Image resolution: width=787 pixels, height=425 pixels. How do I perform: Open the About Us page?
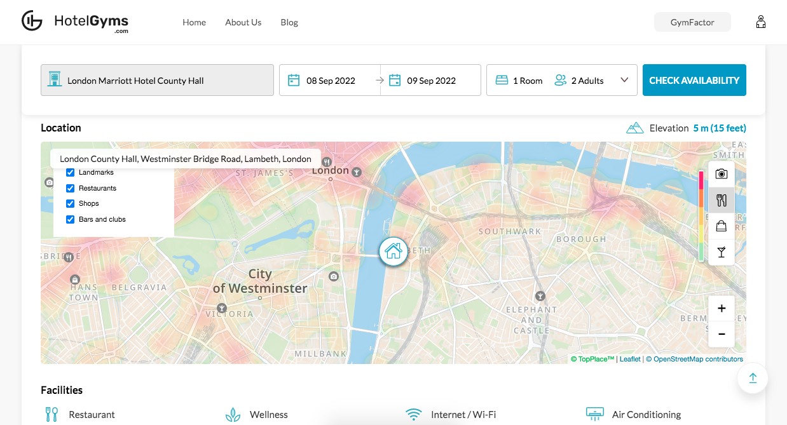tap(243, 22)
